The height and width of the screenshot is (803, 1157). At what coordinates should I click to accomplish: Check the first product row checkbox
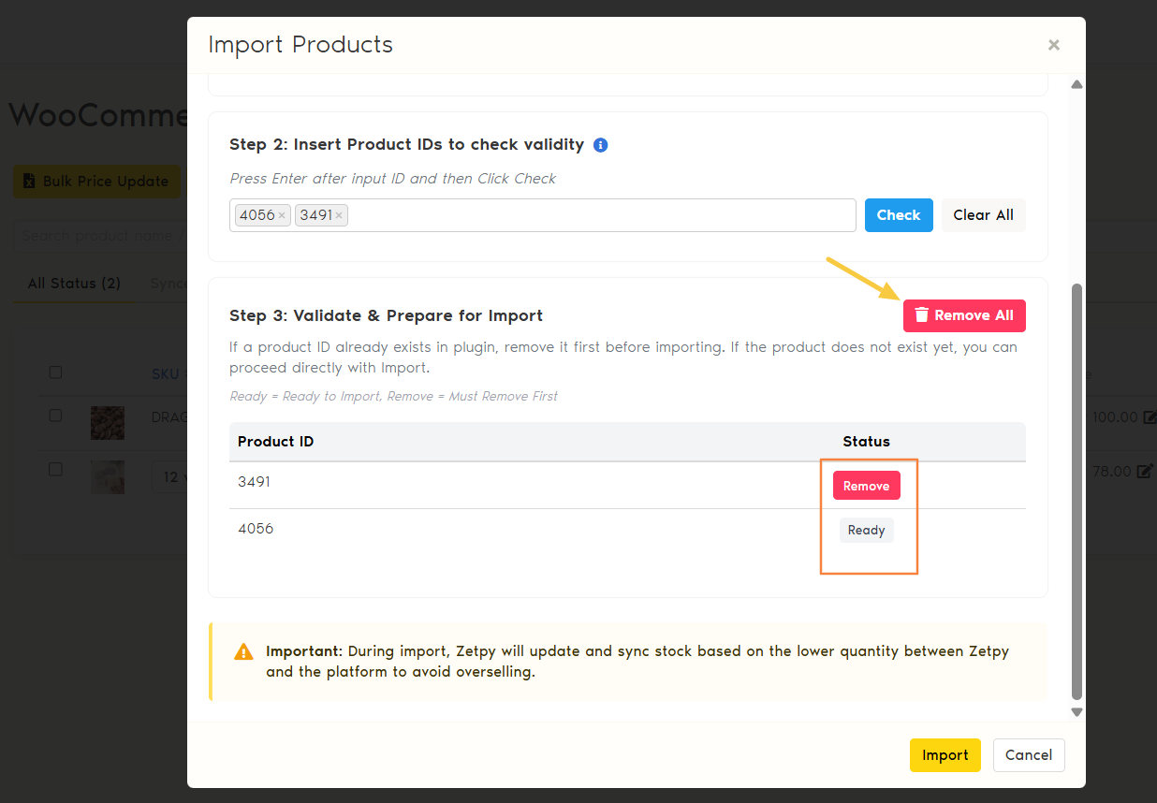[55, 416]
